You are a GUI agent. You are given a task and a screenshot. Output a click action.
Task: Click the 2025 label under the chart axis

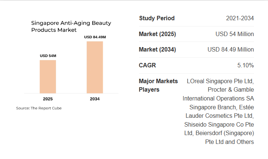coord(48,99)
